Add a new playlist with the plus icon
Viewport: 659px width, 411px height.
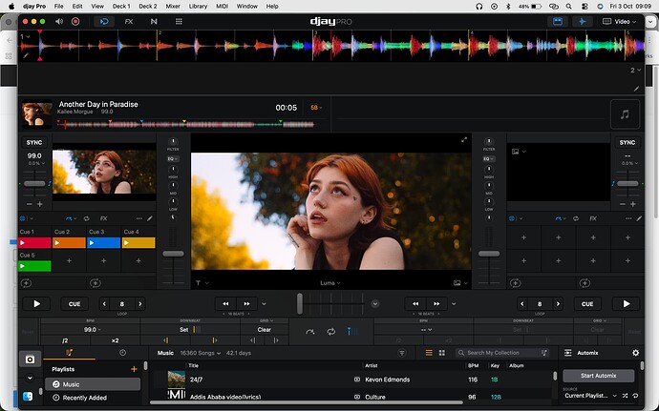tap(134, 368)
